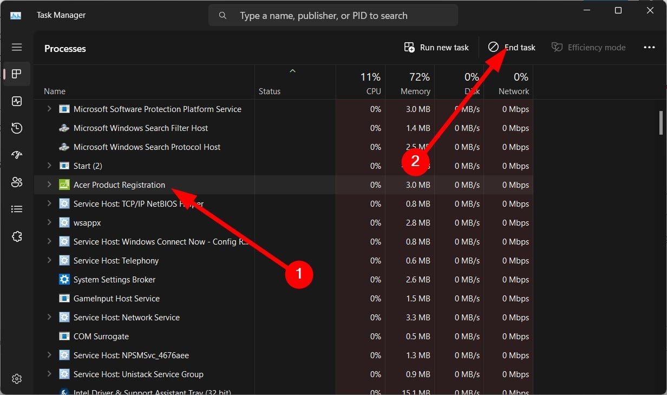
Task: Expand the Acer Product Registration row
Action: pos(49,185)
